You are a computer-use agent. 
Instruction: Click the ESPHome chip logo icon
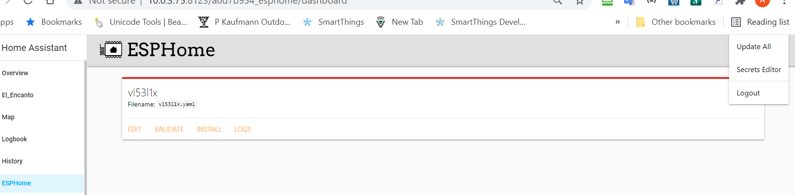coord(111,50)
